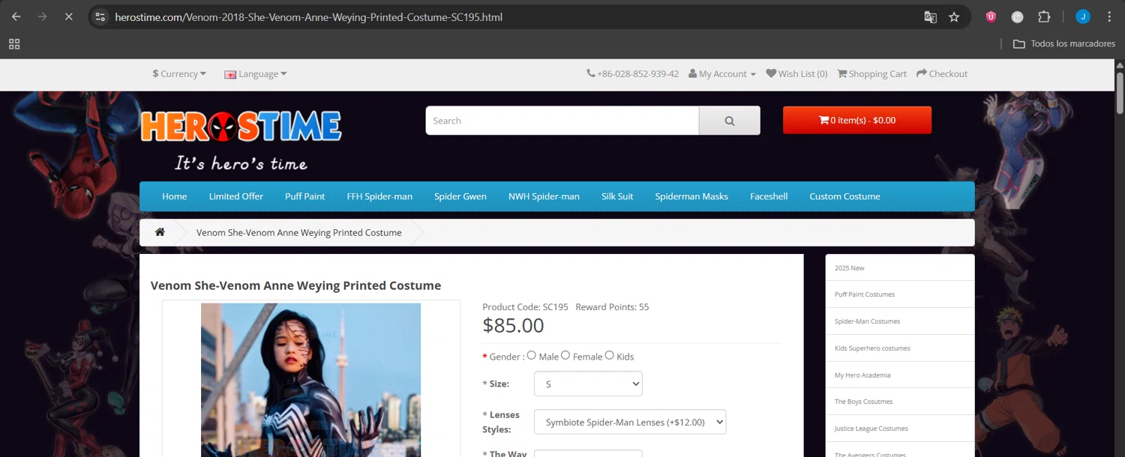The image size is (1125, 457).
Task: Click the search magnifier button
Action: pos(729,121)
